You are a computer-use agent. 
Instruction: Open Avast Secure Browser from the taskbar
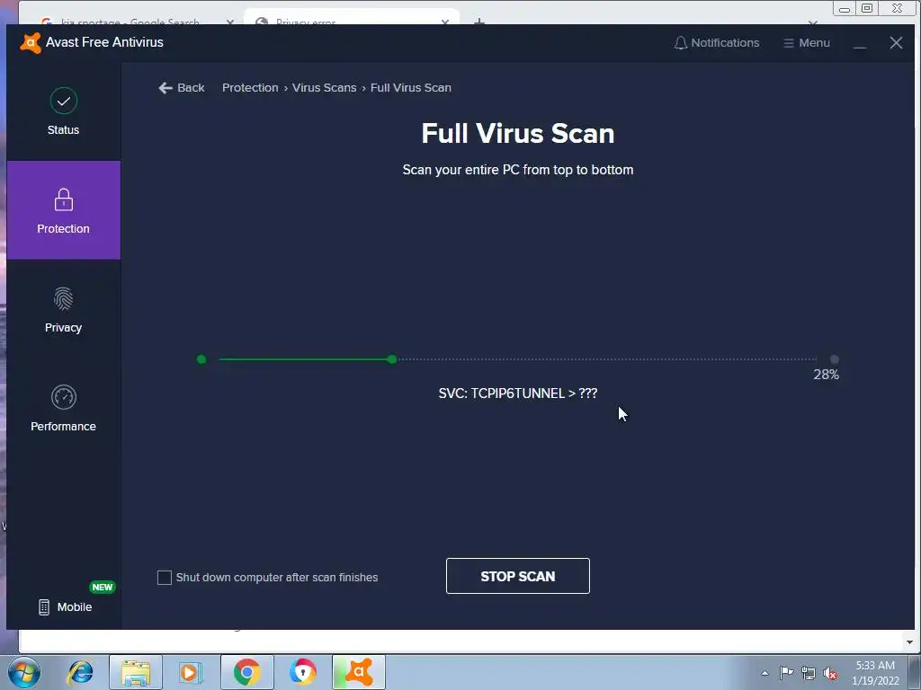(x=302, y=672)
